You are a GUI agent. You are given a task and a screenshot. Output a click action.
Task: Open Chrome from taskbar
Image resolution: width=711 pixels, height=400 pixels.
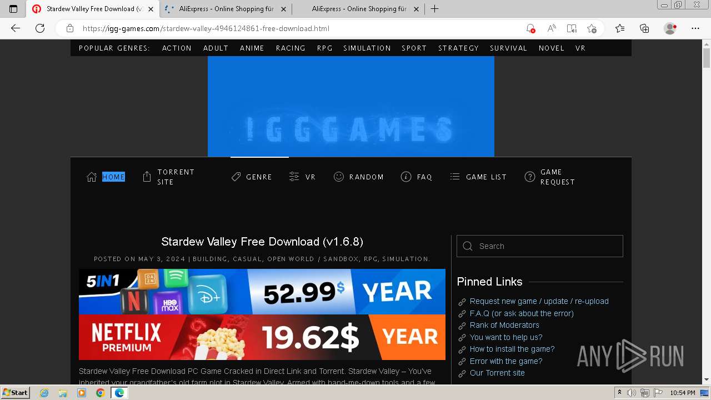pos(100,393)
